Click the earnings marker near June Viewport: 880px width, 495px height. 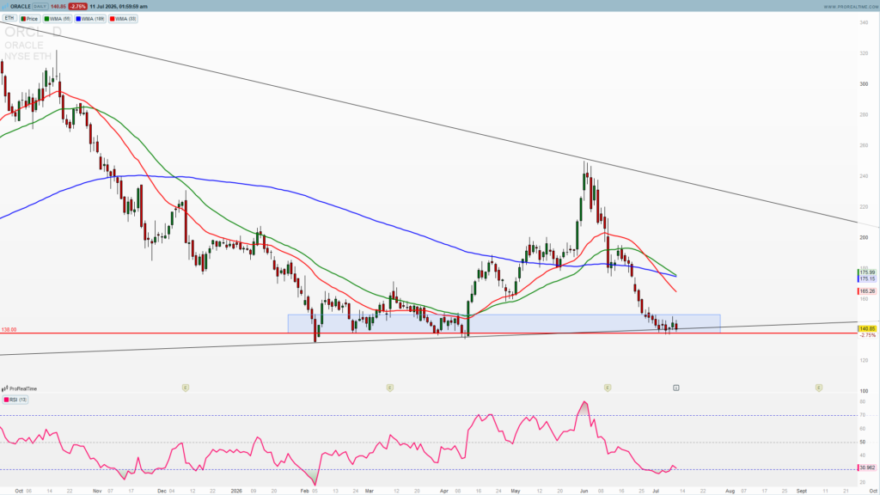point(608,388)
